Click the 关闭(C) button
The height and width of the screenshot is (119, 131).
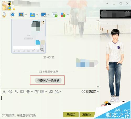[x=71, y=115]
